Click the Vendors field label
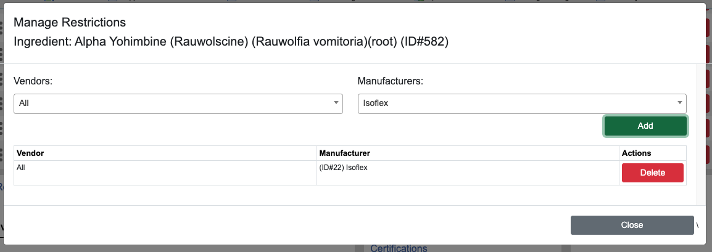Screen dimensions: 712x252 point(33,81)
